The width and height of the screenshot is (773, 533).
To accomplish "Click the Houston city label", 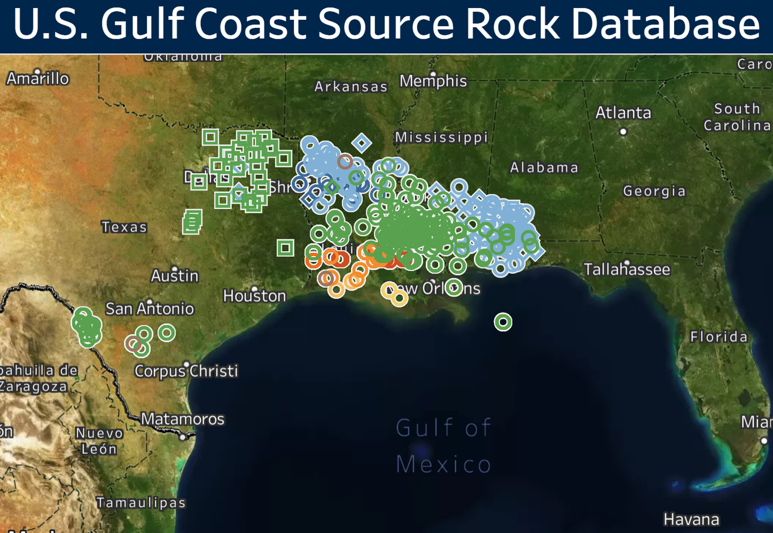I will pos(254,296).
